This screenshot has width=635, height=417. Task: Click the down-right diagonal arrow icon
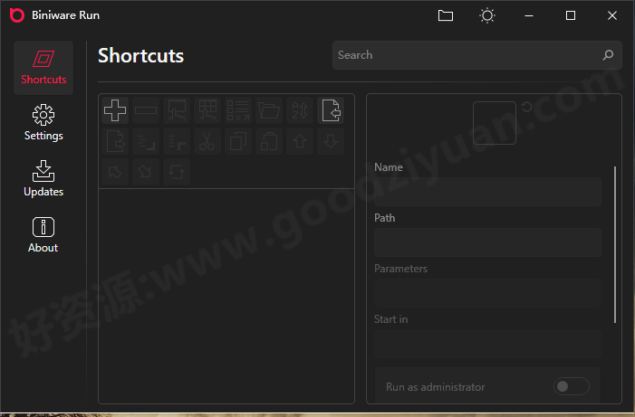[x=146, y=172]
